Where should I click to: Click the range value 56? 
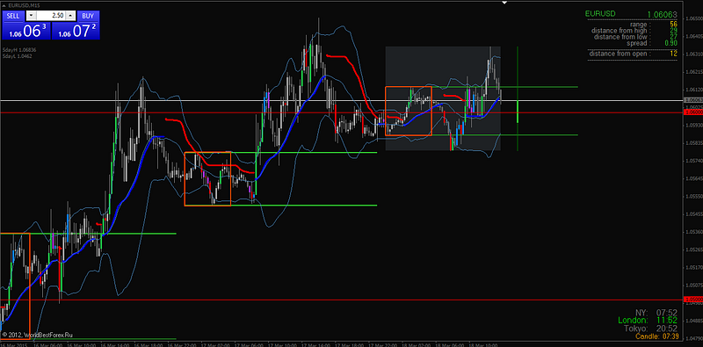[673, 25]
